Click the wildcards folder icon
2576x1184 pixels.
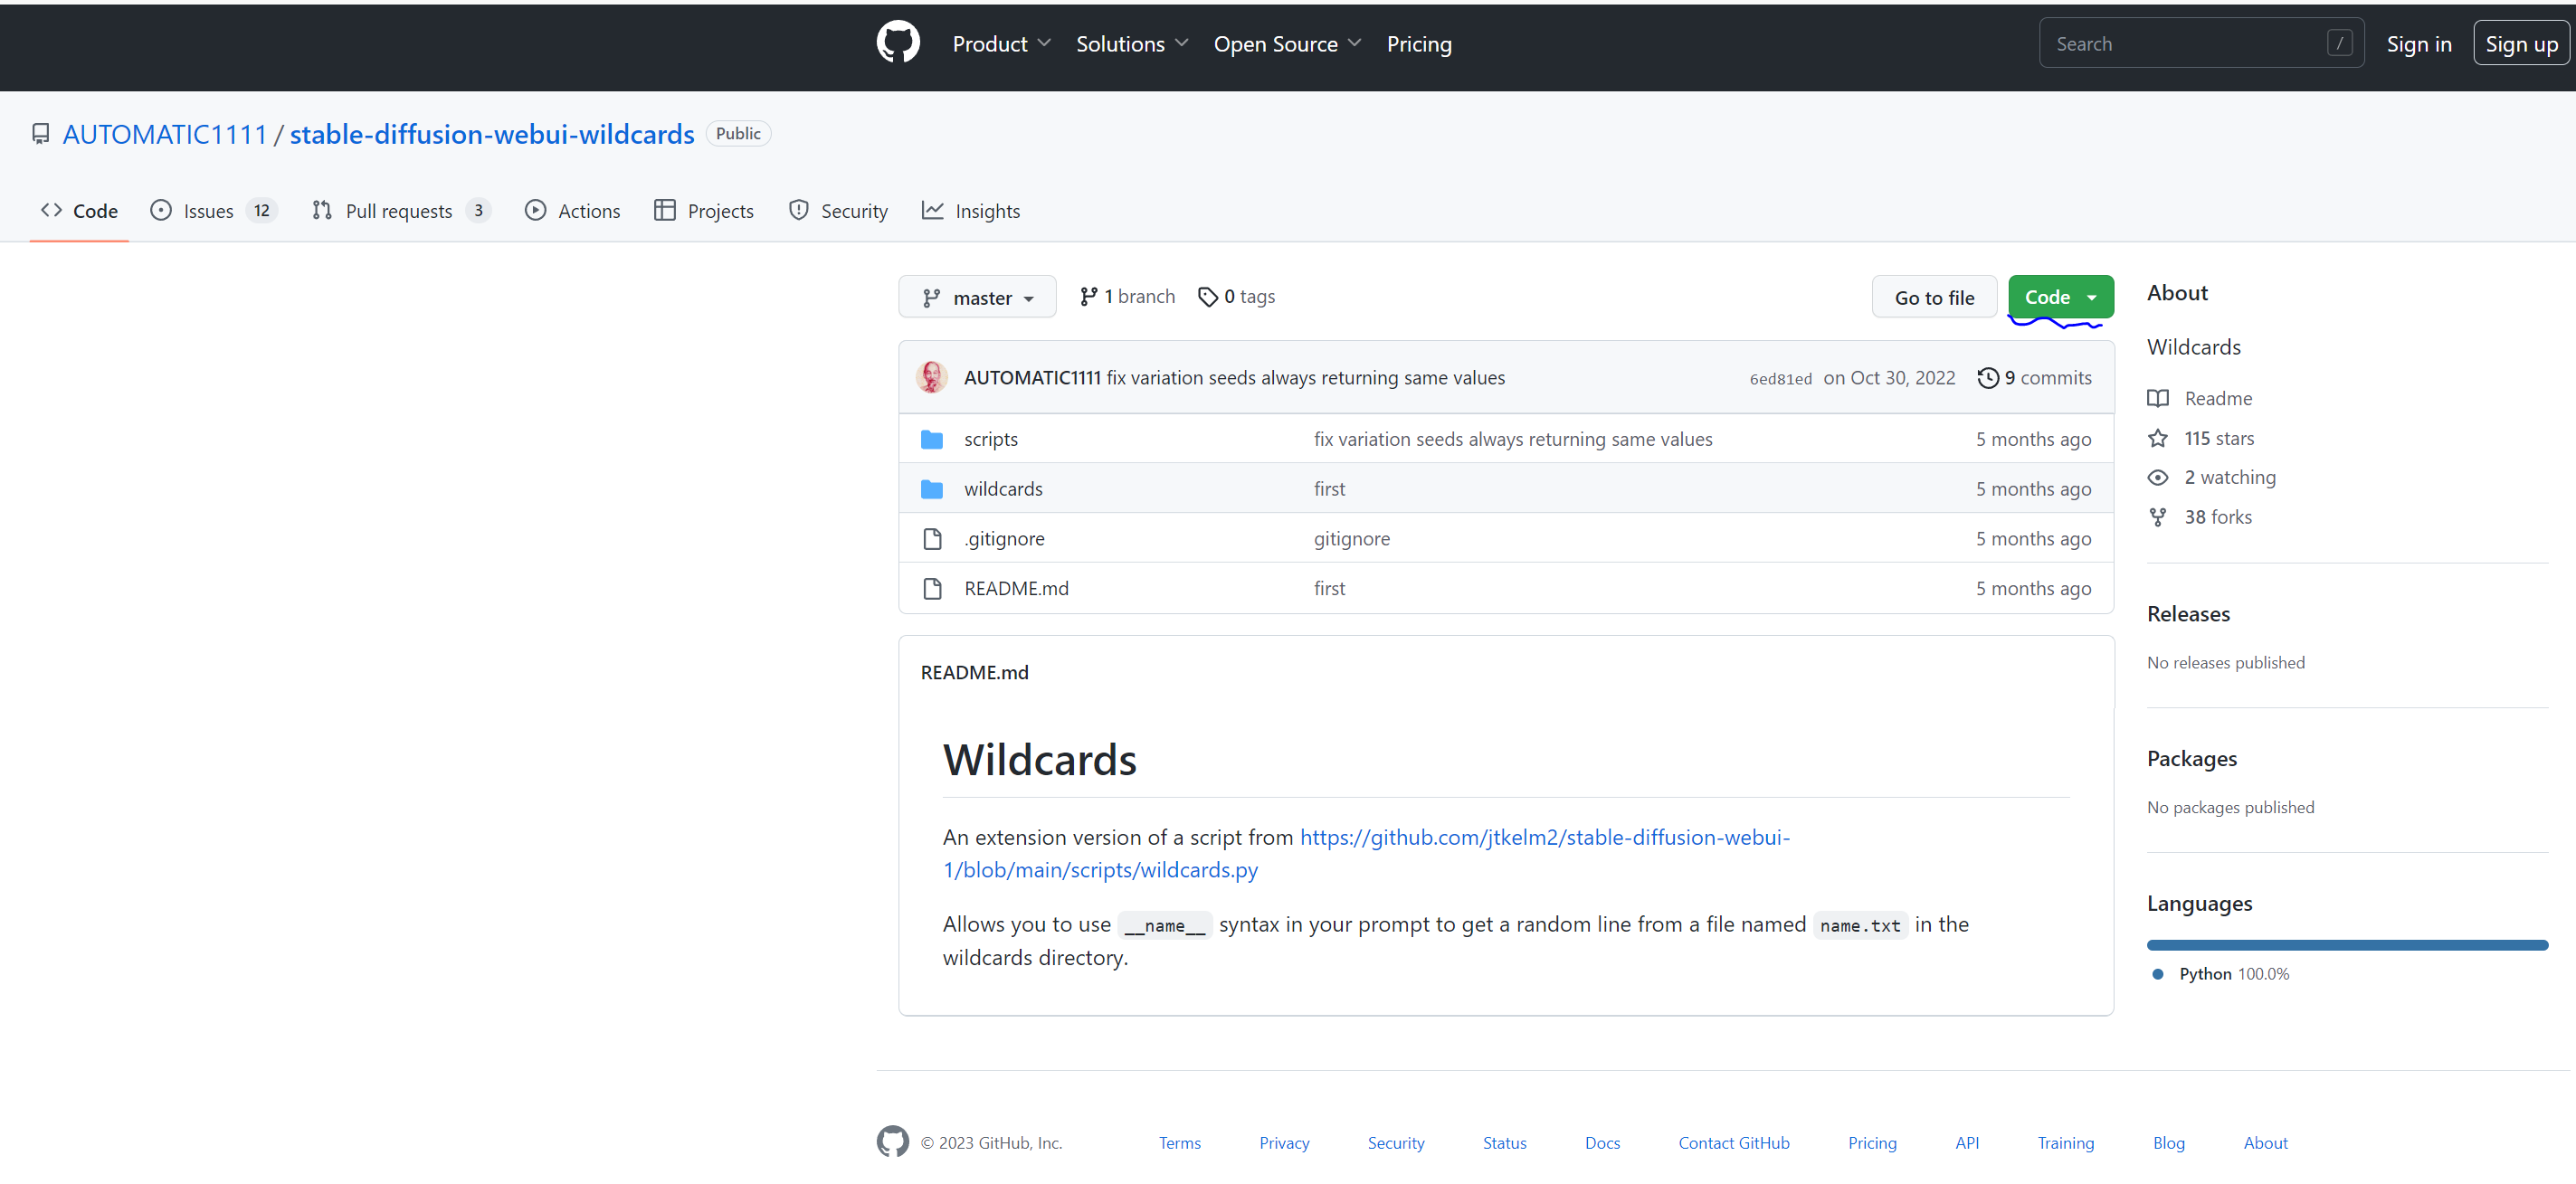coord(931,489)
